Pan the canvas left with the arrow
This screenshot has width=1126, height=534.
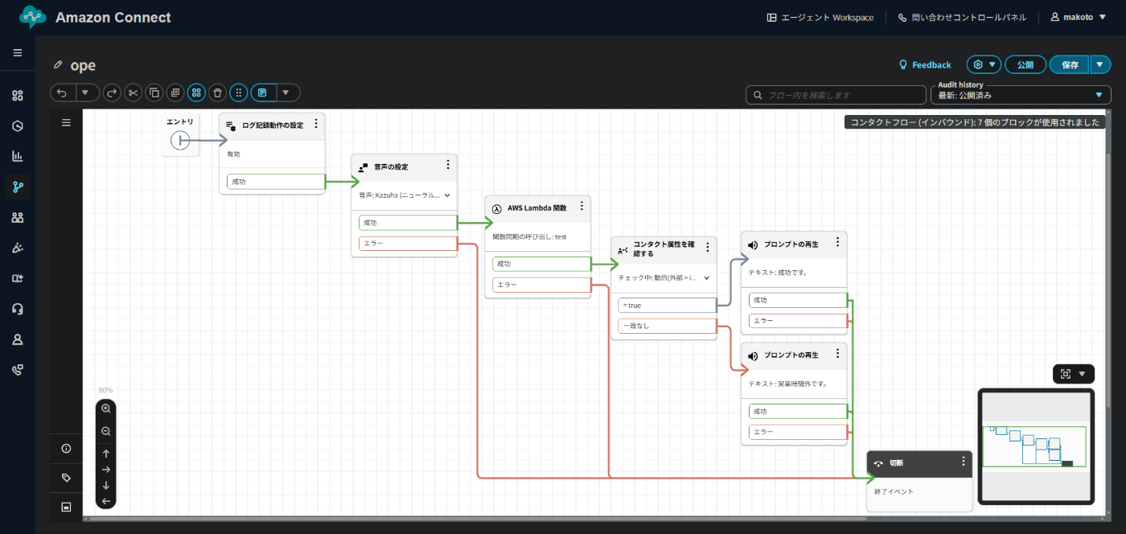pos(106,501)
